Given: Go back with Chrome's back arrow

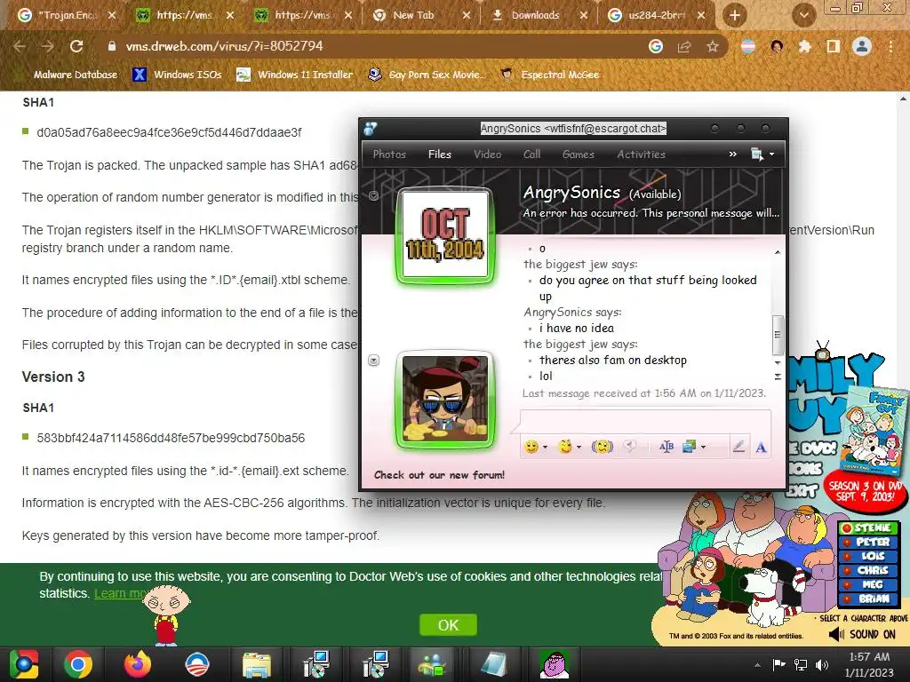Looking at the screenshot, I should 20,46.
